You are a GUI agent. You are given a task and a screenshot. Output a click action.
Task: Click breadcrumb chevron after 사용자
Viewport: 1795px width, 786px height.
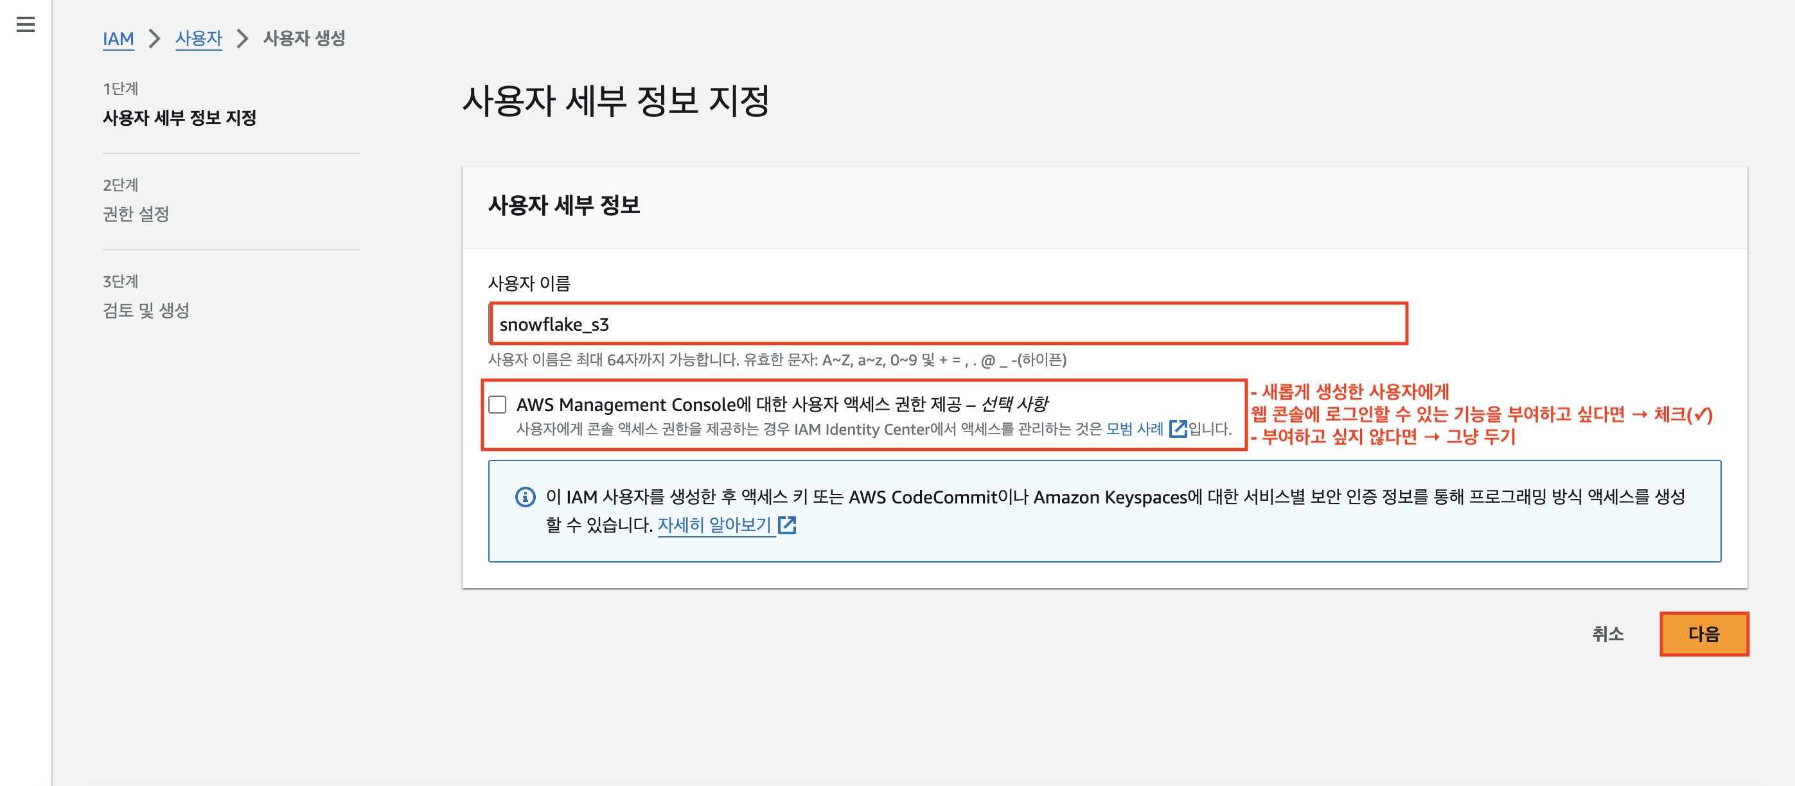tap(242, 39)
